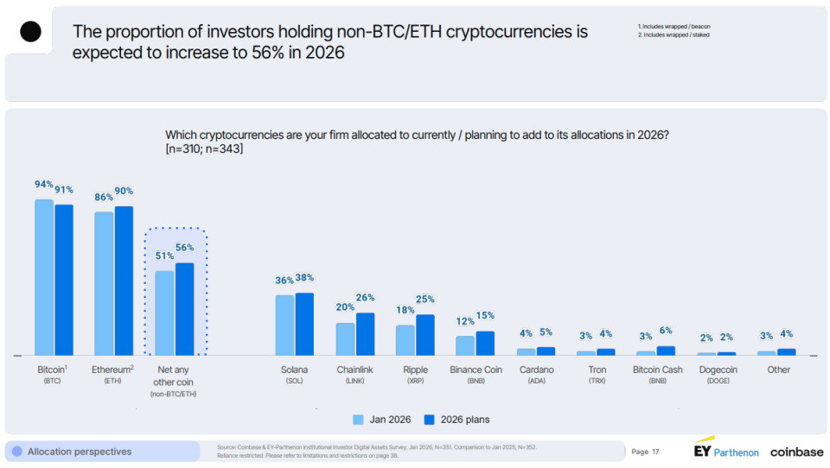
Task: Click the black circle icon beside the title
Action: [x=30, y=32]
